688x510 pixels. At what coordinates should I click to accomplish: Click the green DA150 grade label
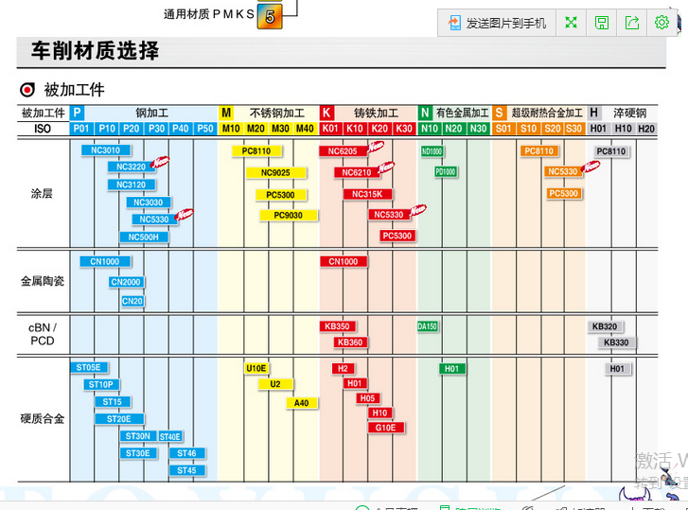pos(428,326)
